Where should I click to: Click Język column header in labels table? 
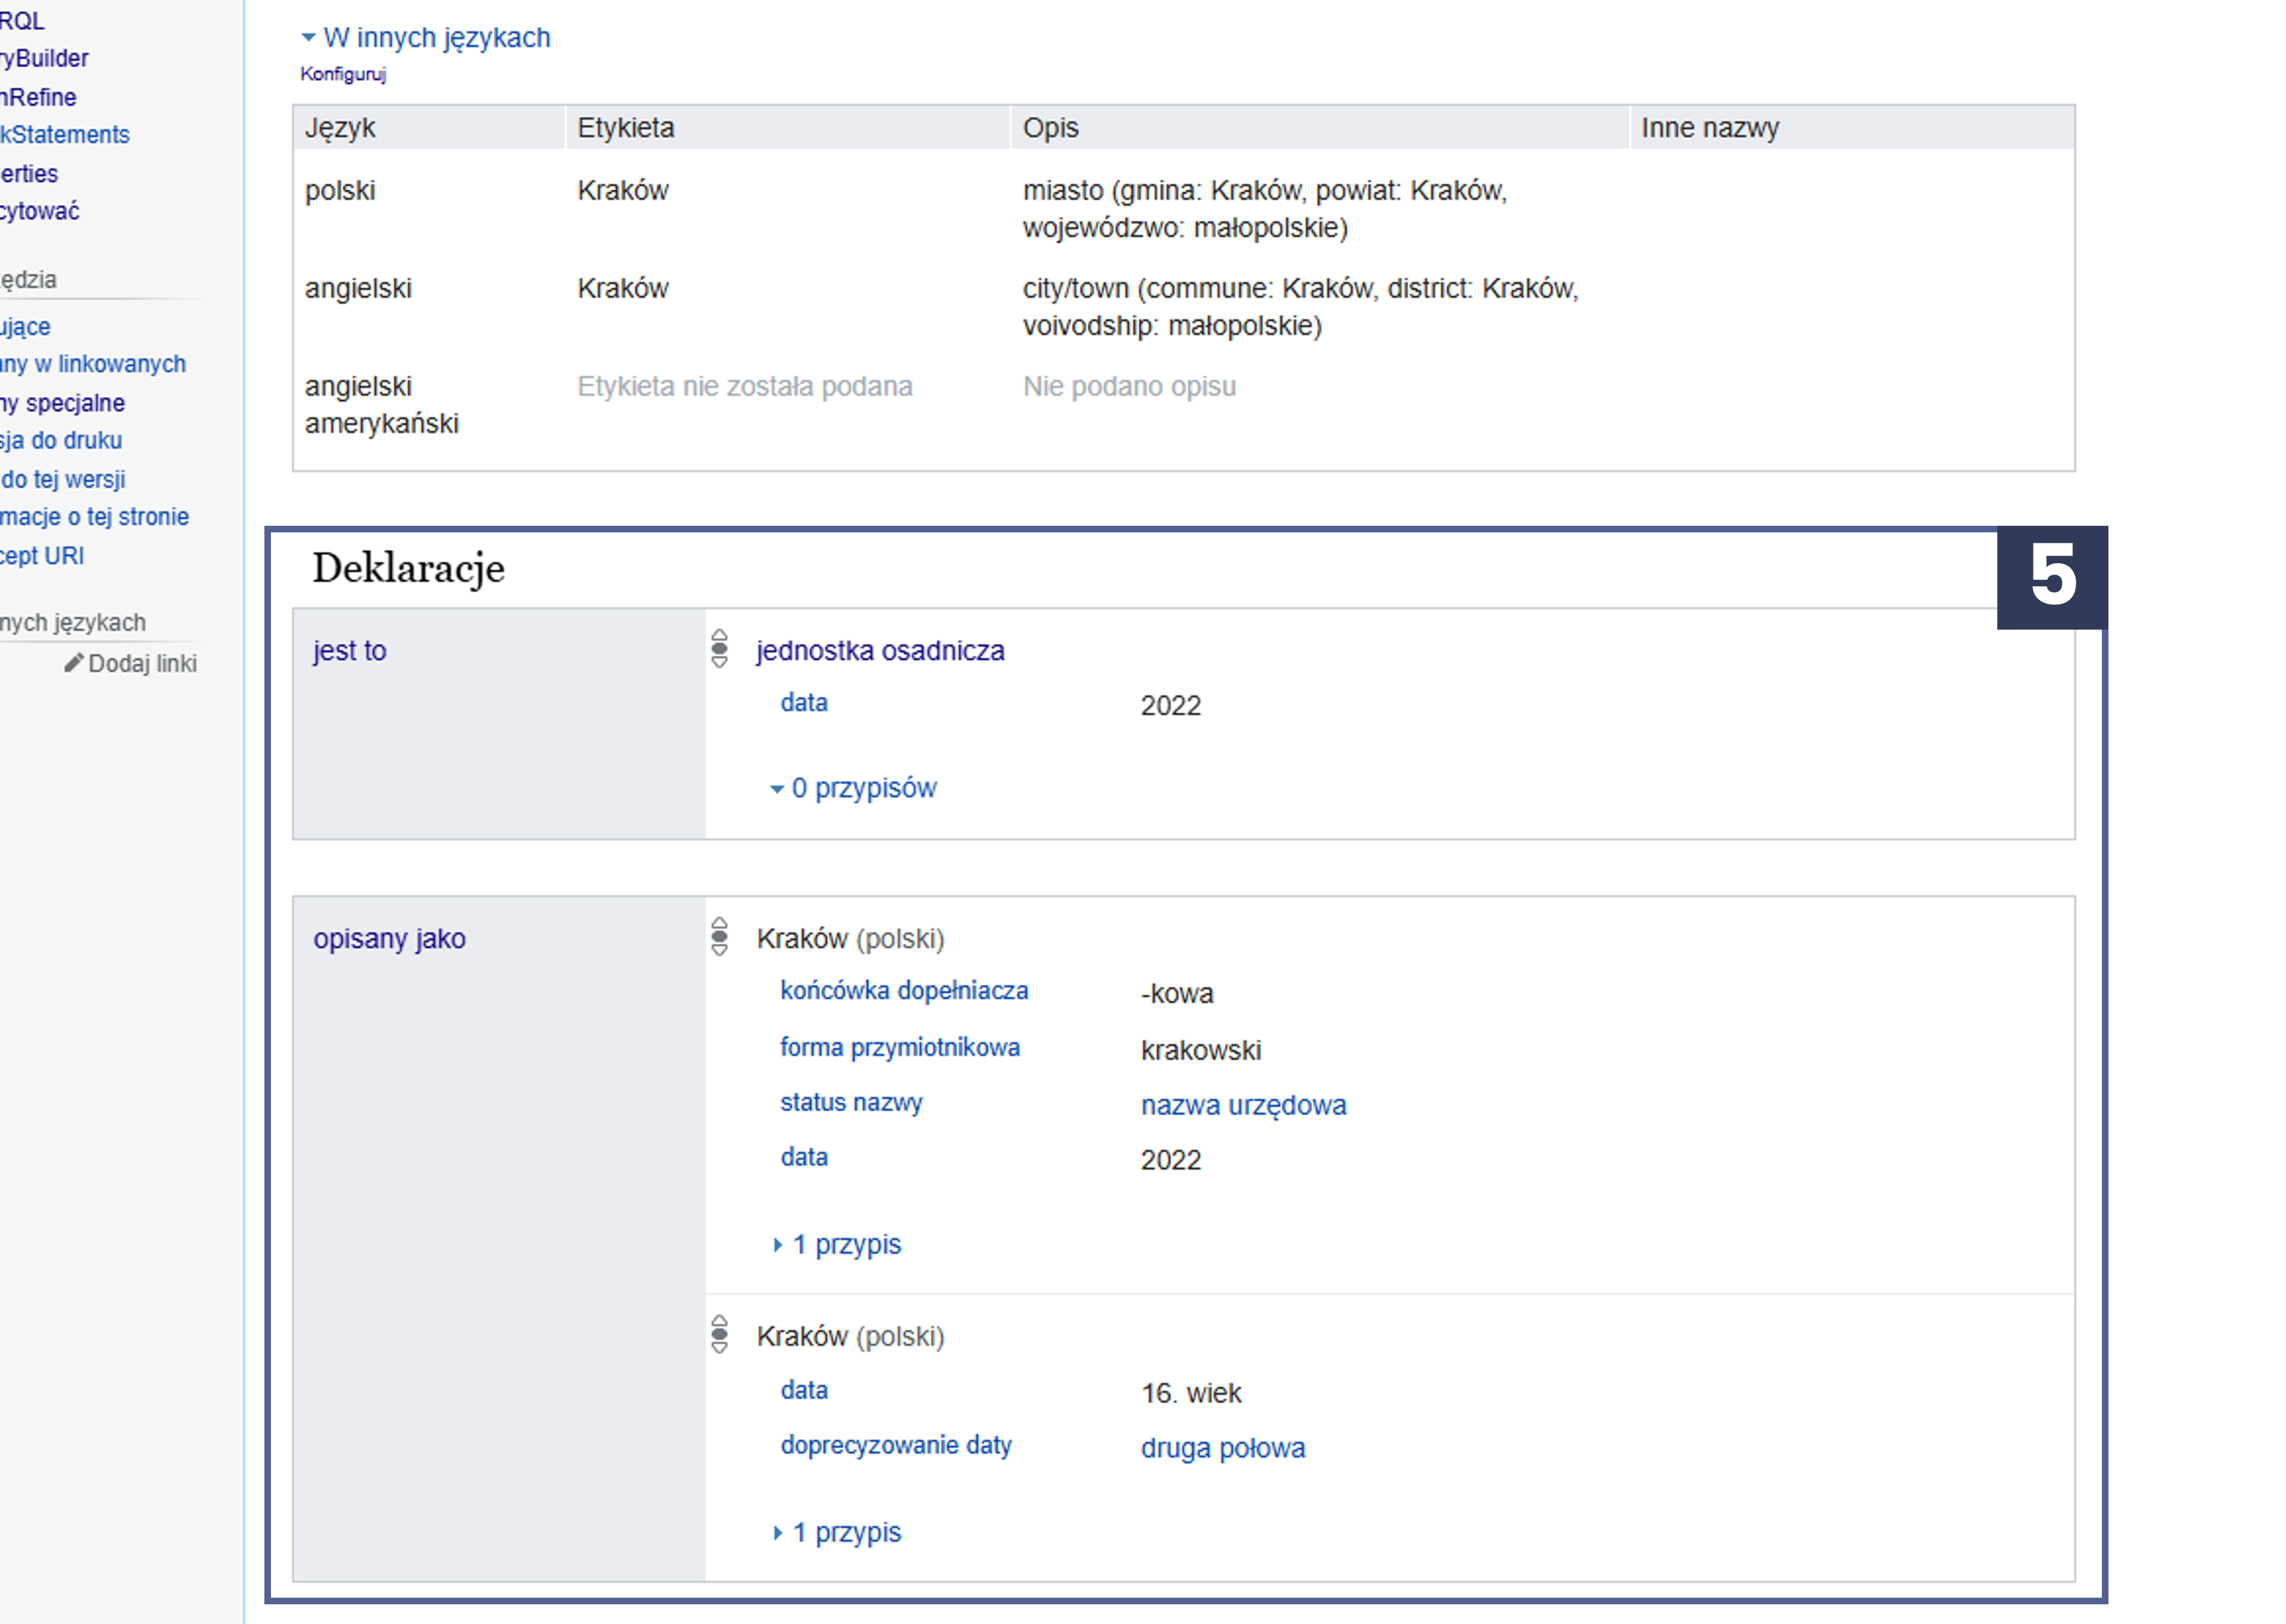[x=340, y=128]
